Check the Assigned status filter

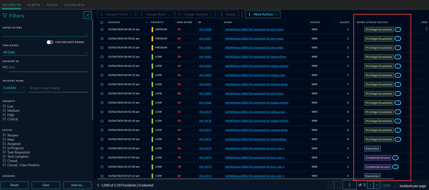(x=4, y=144)
